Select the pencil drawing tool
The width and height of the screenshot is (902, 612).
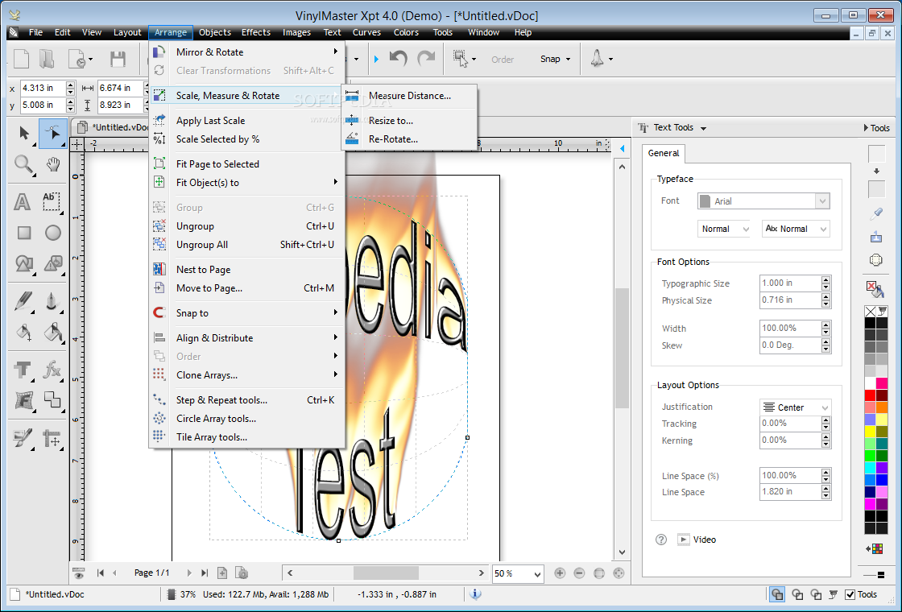[x=23, y=301]
